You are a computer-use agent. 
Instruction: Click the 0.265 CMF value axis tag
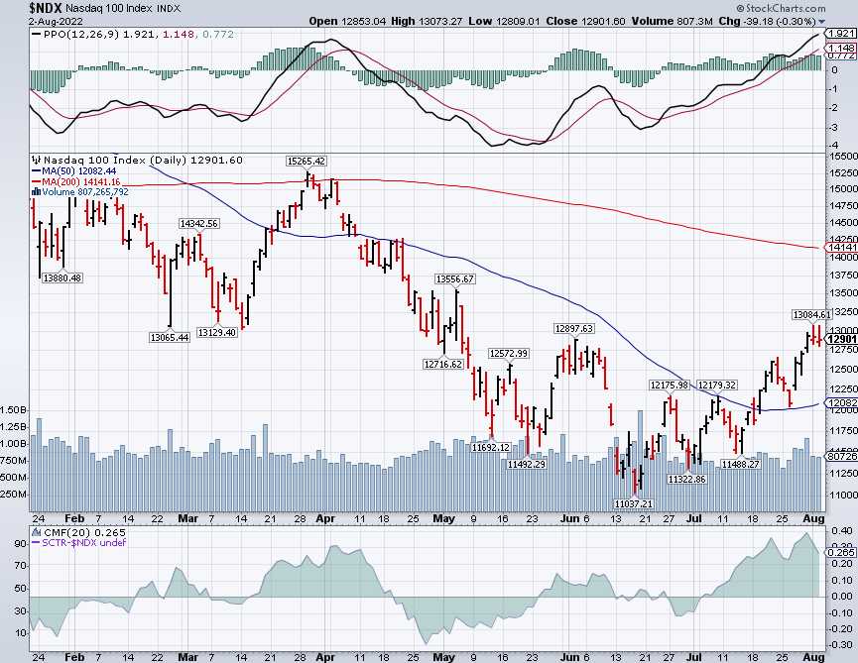[839, 552]
